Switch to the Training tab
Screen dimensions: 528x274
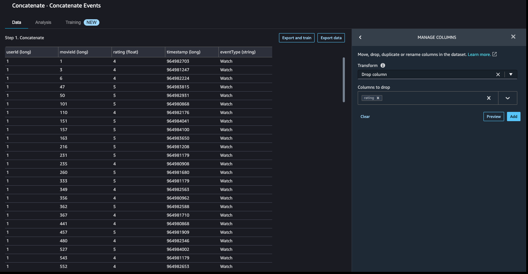point(73,22)
